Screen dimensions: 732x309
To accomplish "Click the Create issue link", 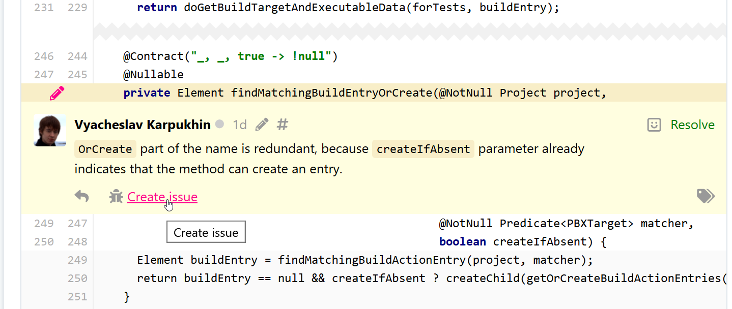I will click(x=162, y=197).
